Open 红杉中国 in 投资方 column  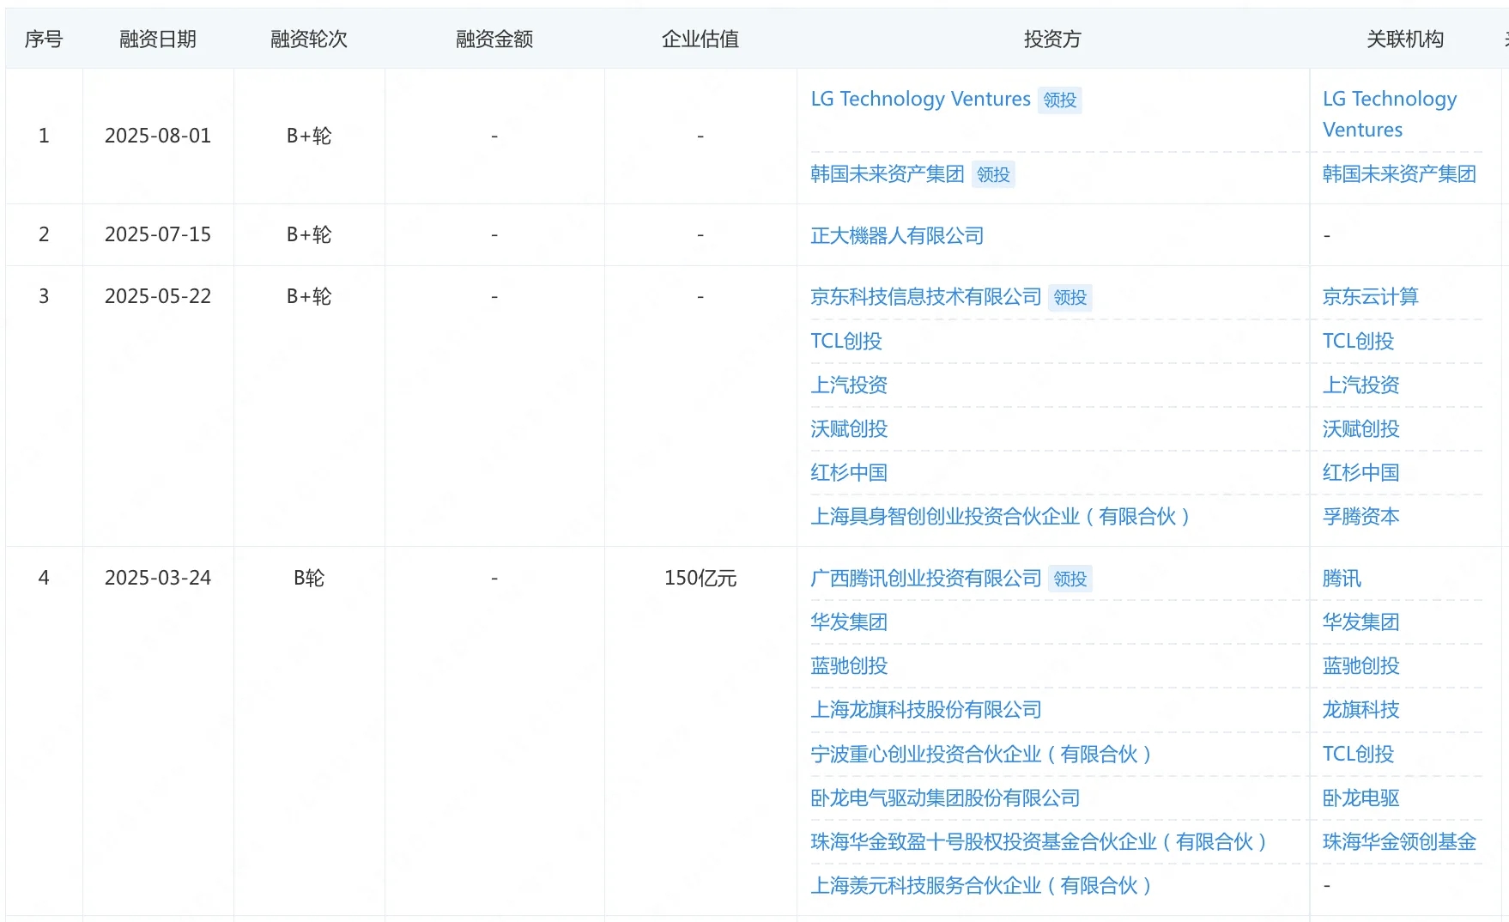point(849,472)
